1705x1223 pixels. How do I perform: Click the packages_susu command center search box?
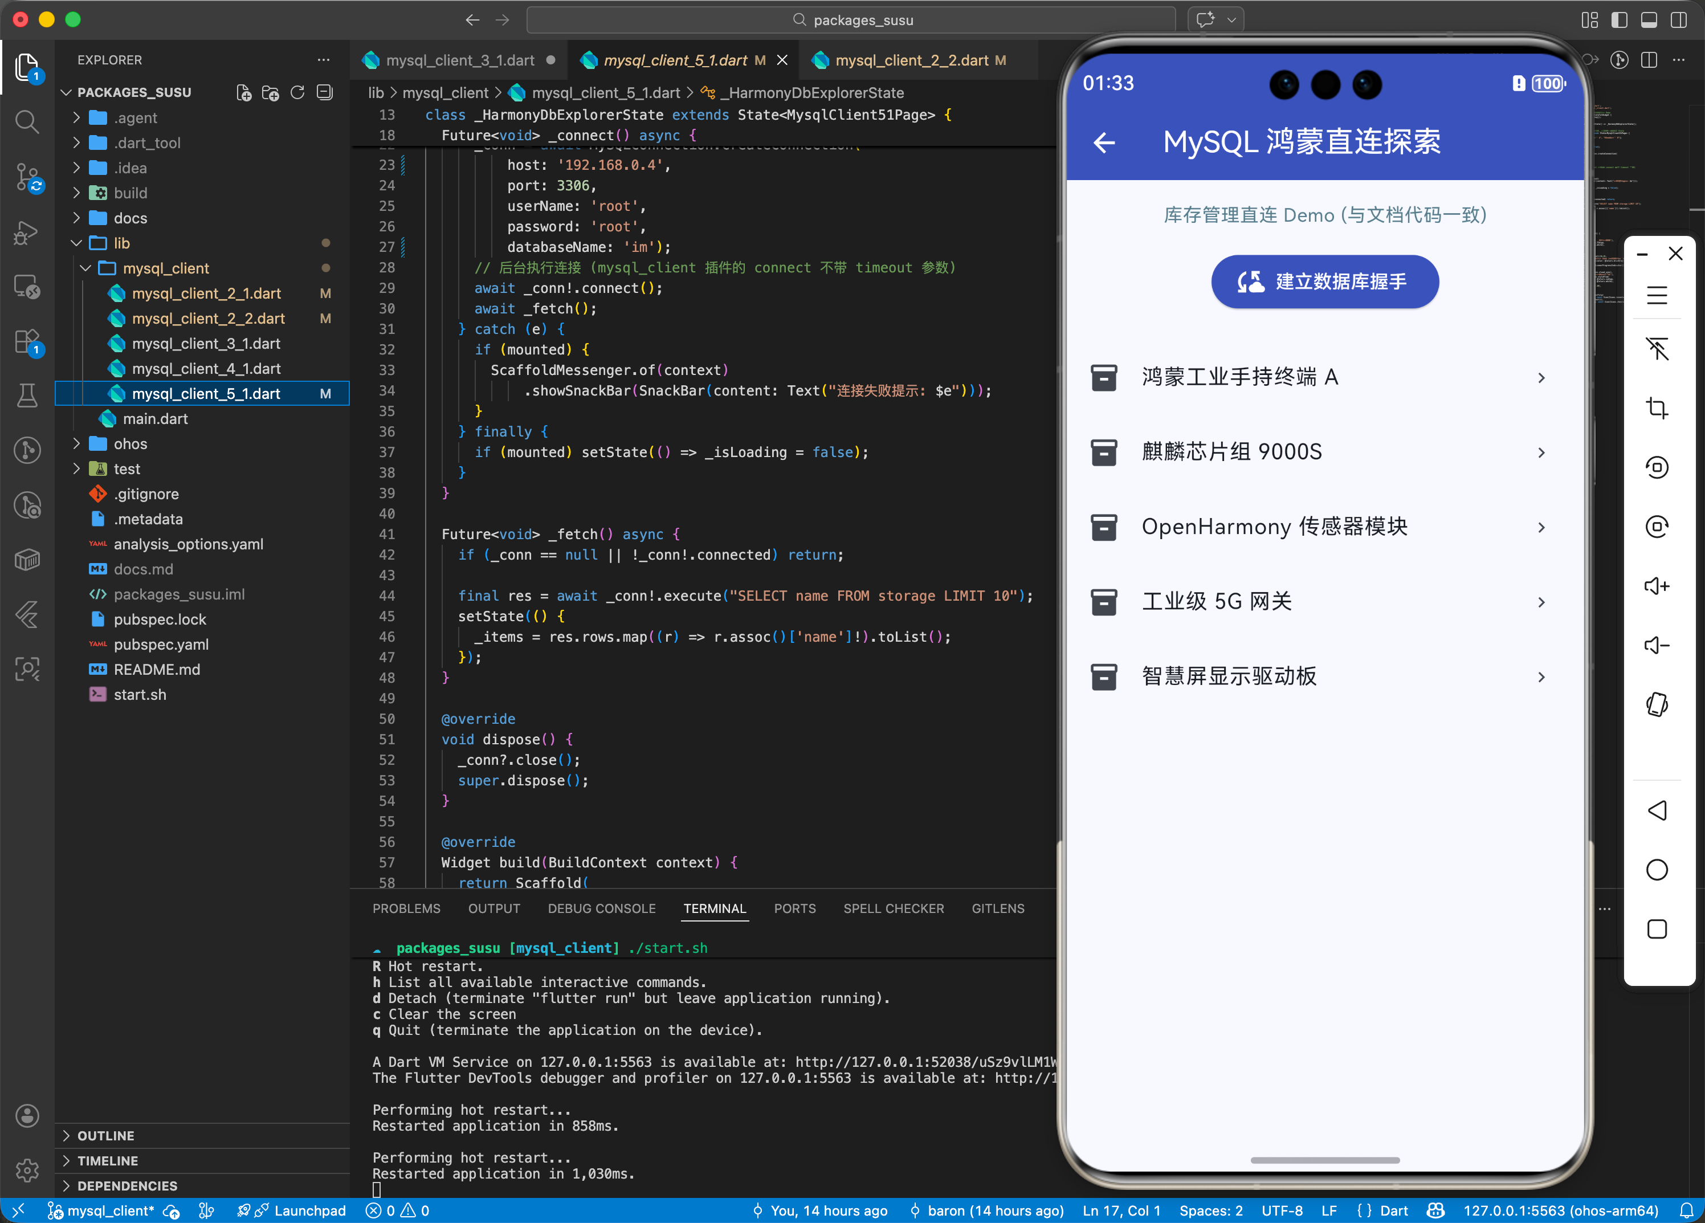pos(851,21)
